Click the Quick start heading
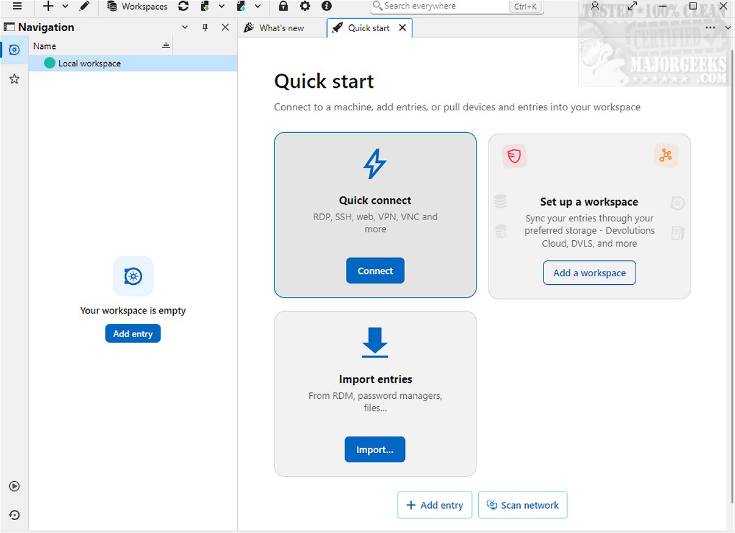The width and height of the screenshot is (735, 533). (x=324, y=82)
